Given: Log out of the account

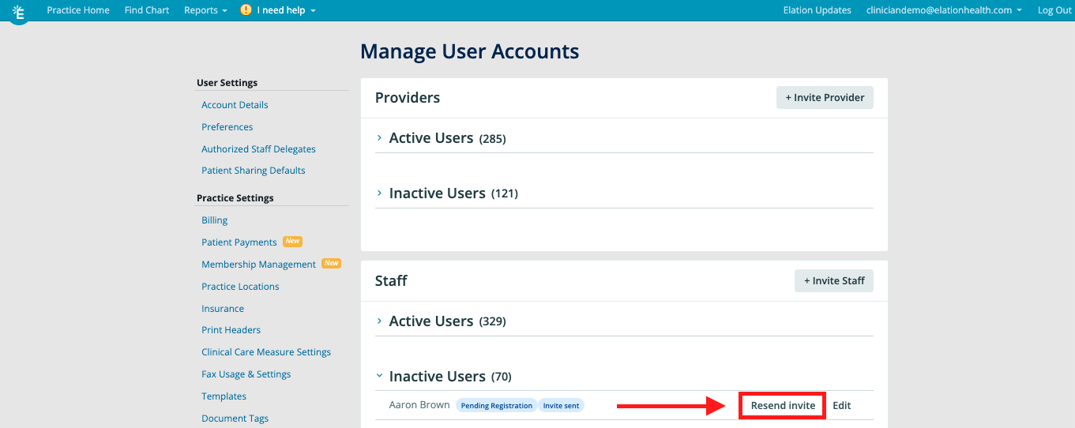Looking at the screenshot, I should 1054,10.
